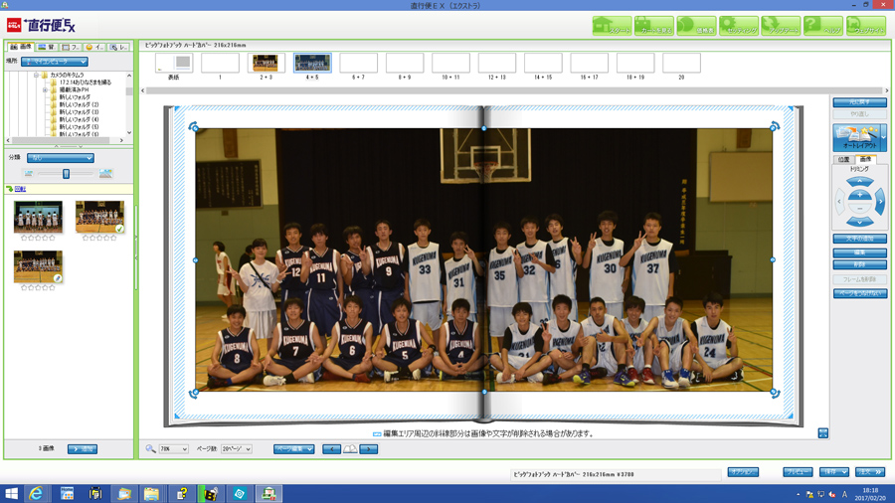895x503 pixels.
Task: Adjust the thumbnail size slider
Action: coord(66,174)
